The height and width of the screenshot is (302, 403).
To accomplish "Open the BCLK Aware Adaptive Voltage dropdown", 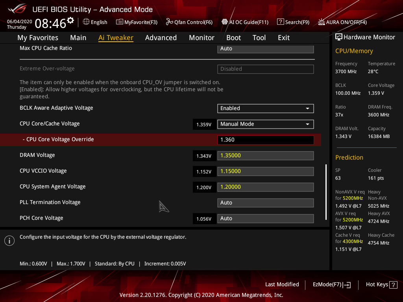I will (265, 108).
